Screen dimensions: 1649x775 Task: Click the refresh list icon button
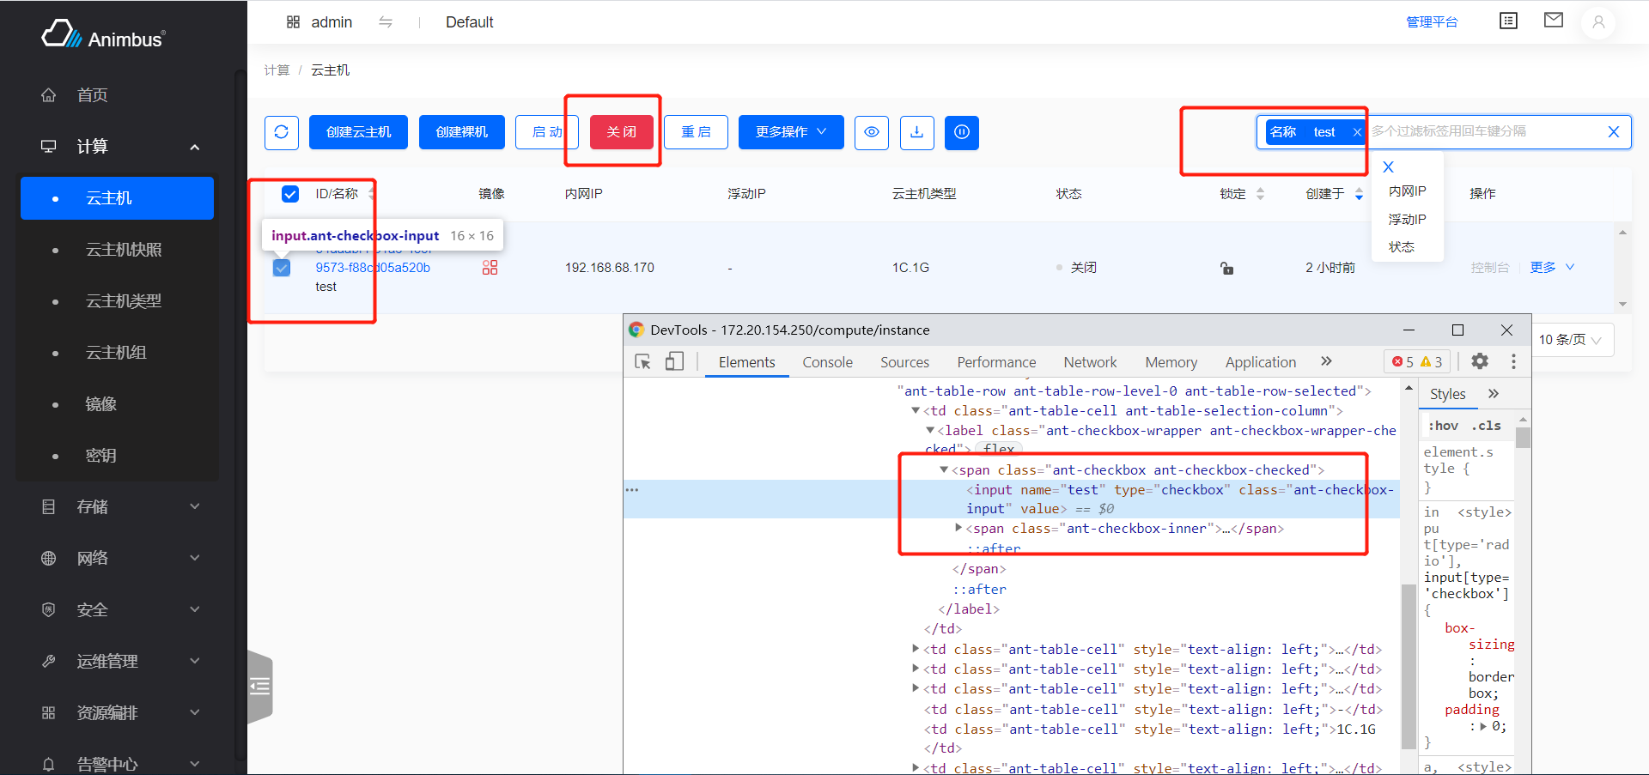(x=281, y=132)
